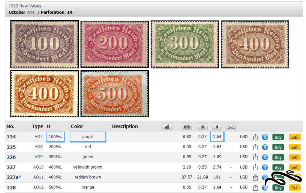Share stamp 226 using its share icon

pos(255,157)
